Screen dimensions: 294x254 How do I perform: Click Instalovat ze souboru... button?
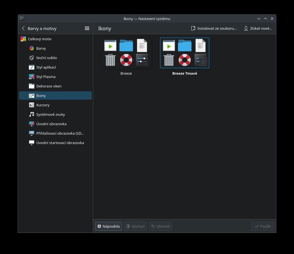[214, 28]
